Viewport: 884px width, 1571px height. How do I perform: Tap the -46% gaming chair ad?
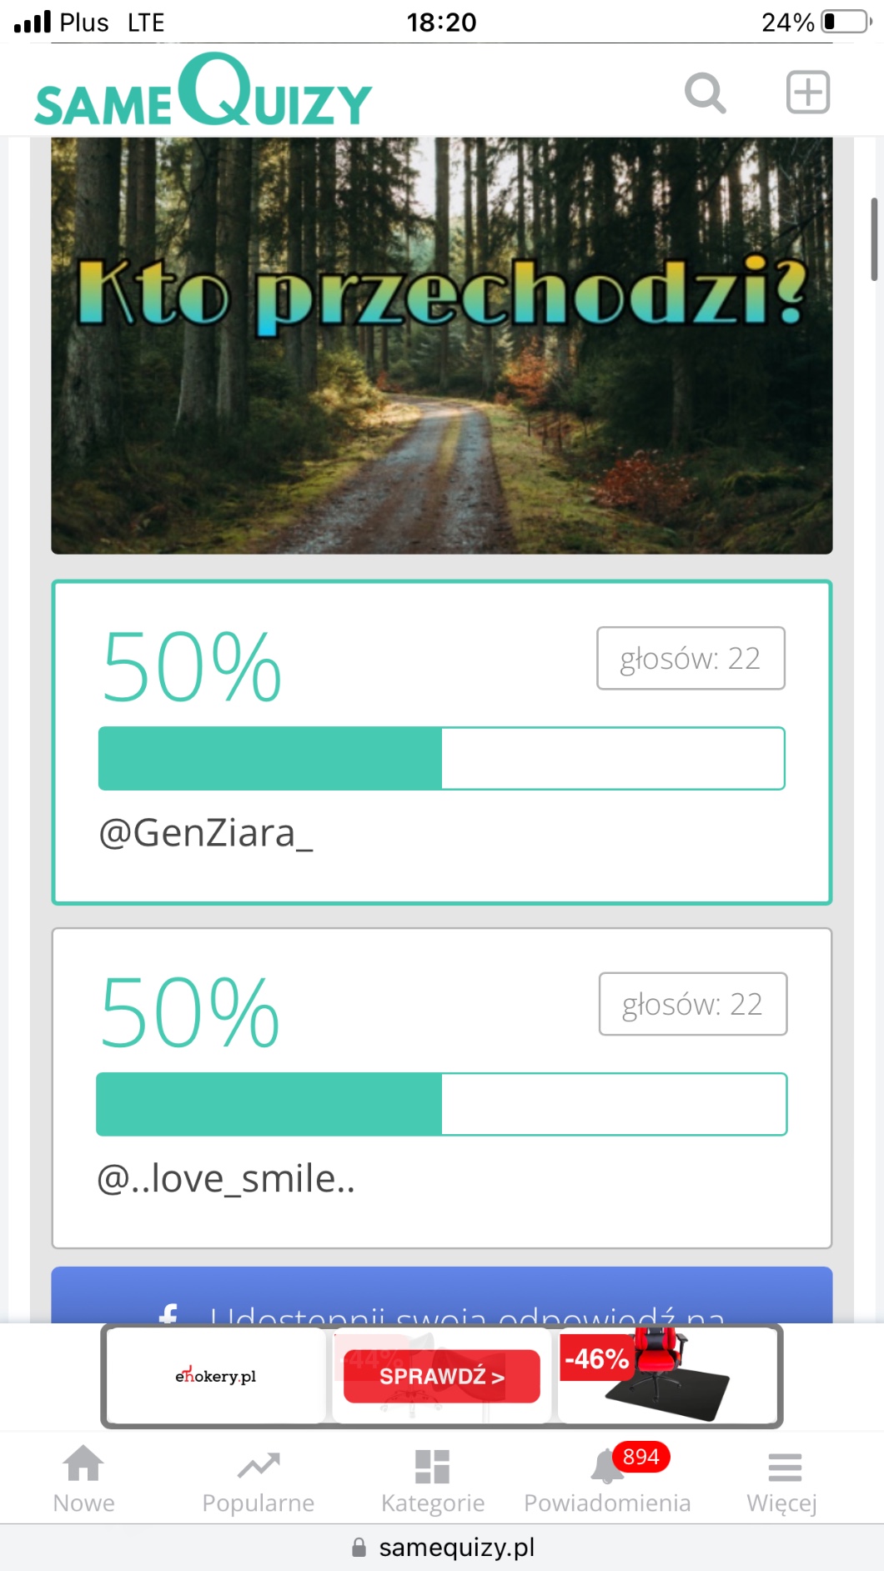[x=667, y=1374]
